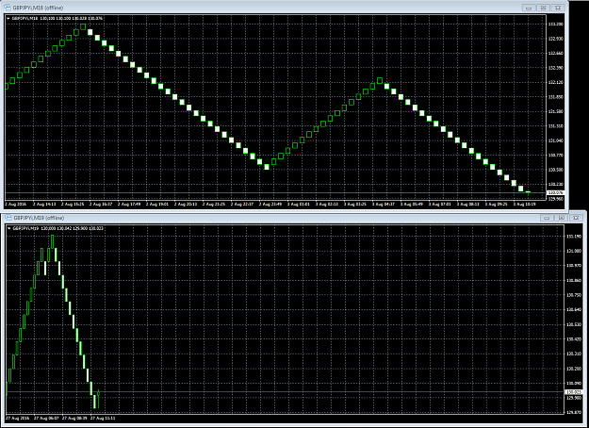
Task: Close the GBPJPY,M18 chart window
Action: [x=558, y=8]
